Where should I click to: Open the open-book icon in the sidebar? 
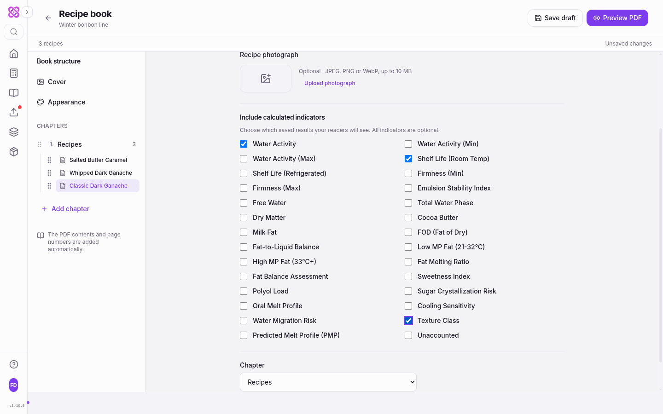(x=14, y=93)
